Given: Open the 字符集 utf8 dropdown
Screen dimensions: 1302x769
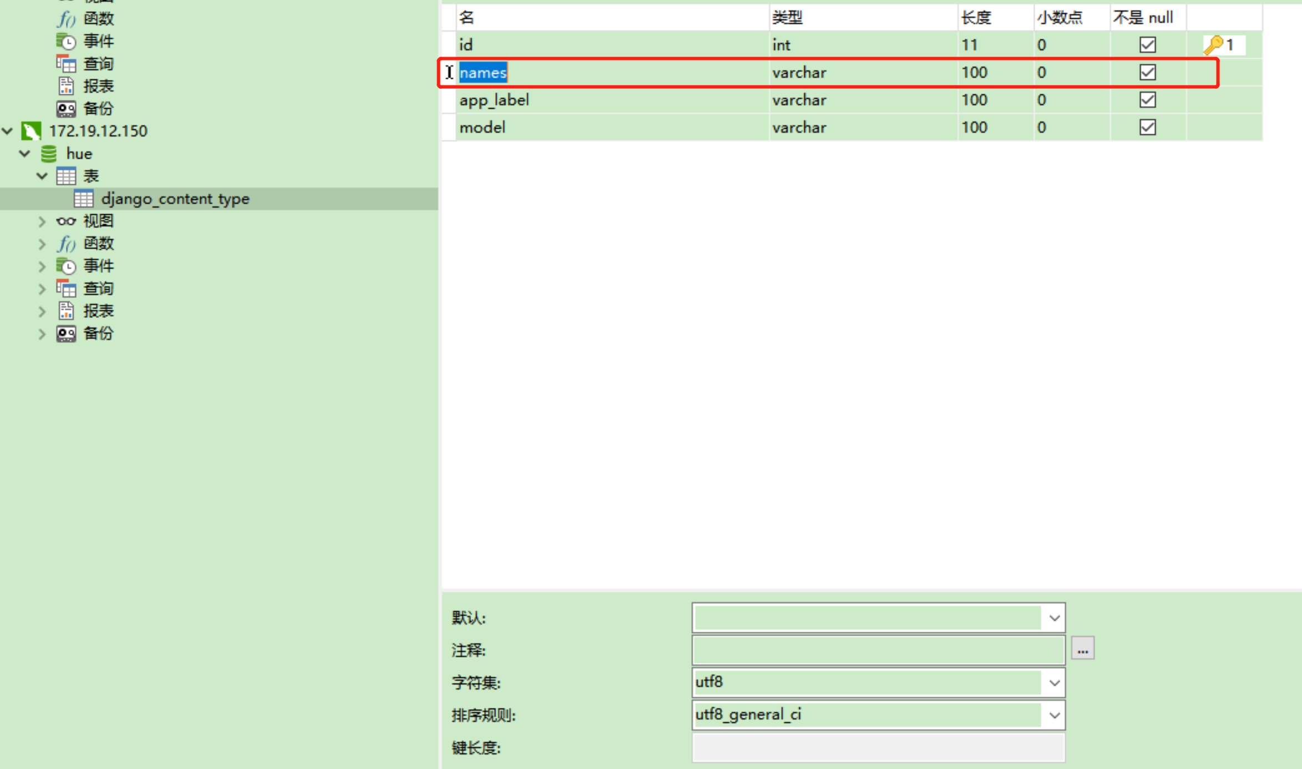Looking at the screenshot, I should click(x=1053, y=682).
